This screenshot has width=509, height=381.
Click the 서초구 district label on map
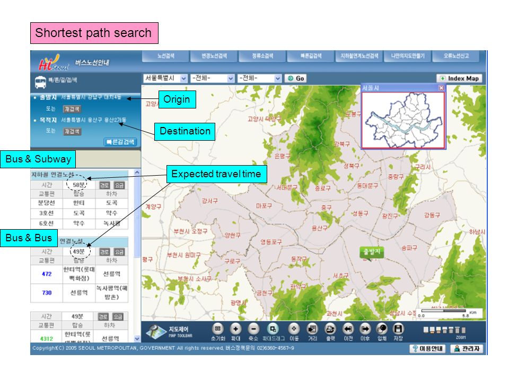(340, 276)
